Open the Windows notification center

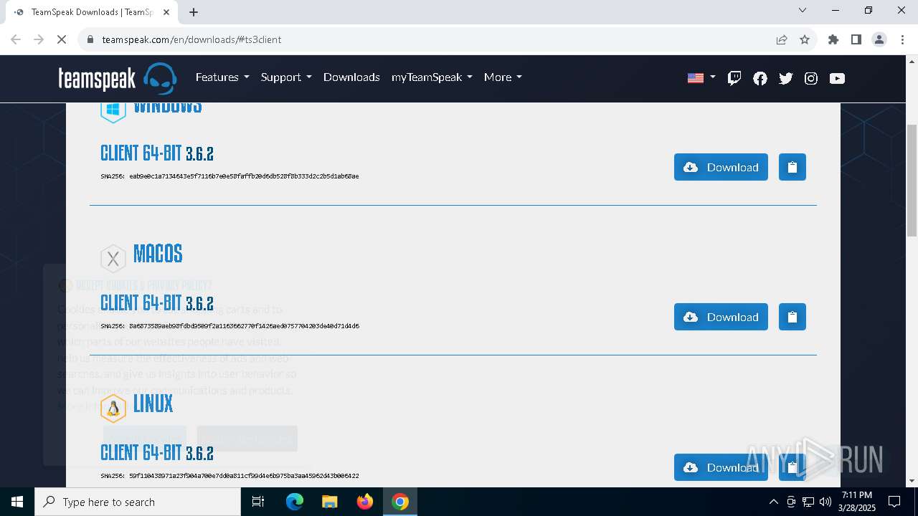894,502
